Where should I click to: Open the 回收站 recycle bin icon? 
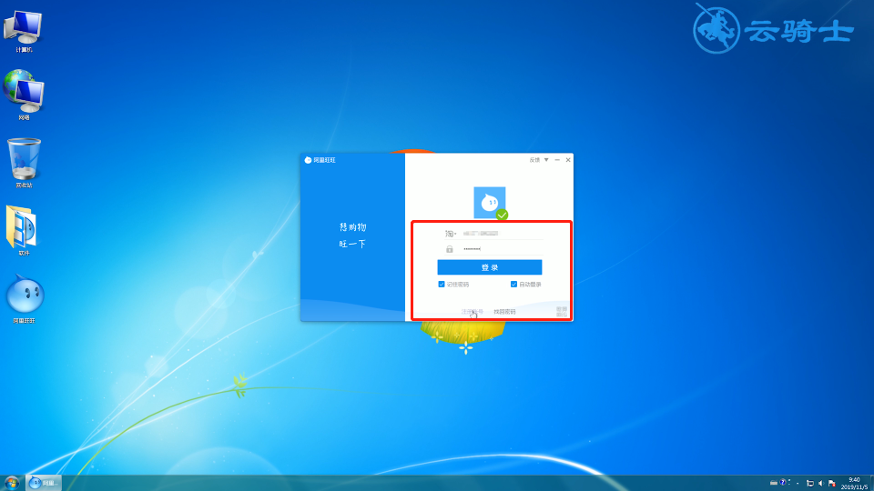tap(24, 160)
